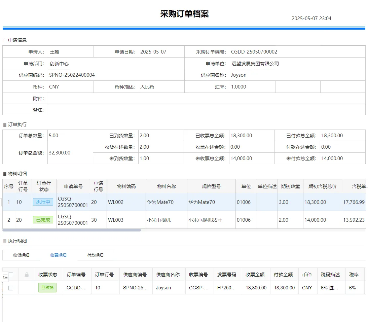368x322 pixels.
Task: Click the 已核销 invoice status badge
Action: click(x=47, y=288)
